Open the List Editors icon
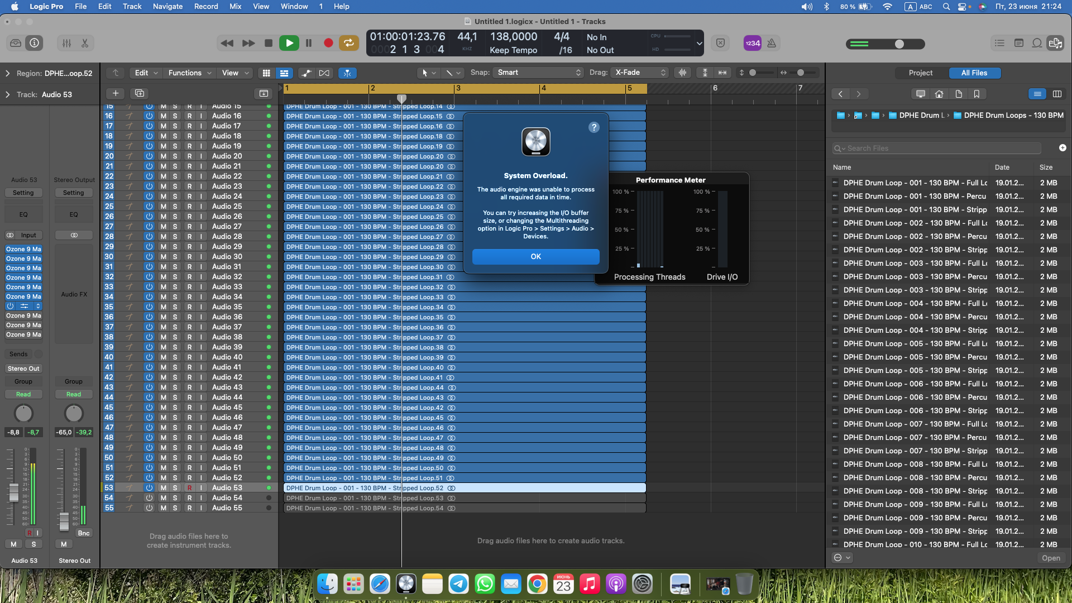The height and width of the screenshot is (603, 1072). (x=999, y=43)
